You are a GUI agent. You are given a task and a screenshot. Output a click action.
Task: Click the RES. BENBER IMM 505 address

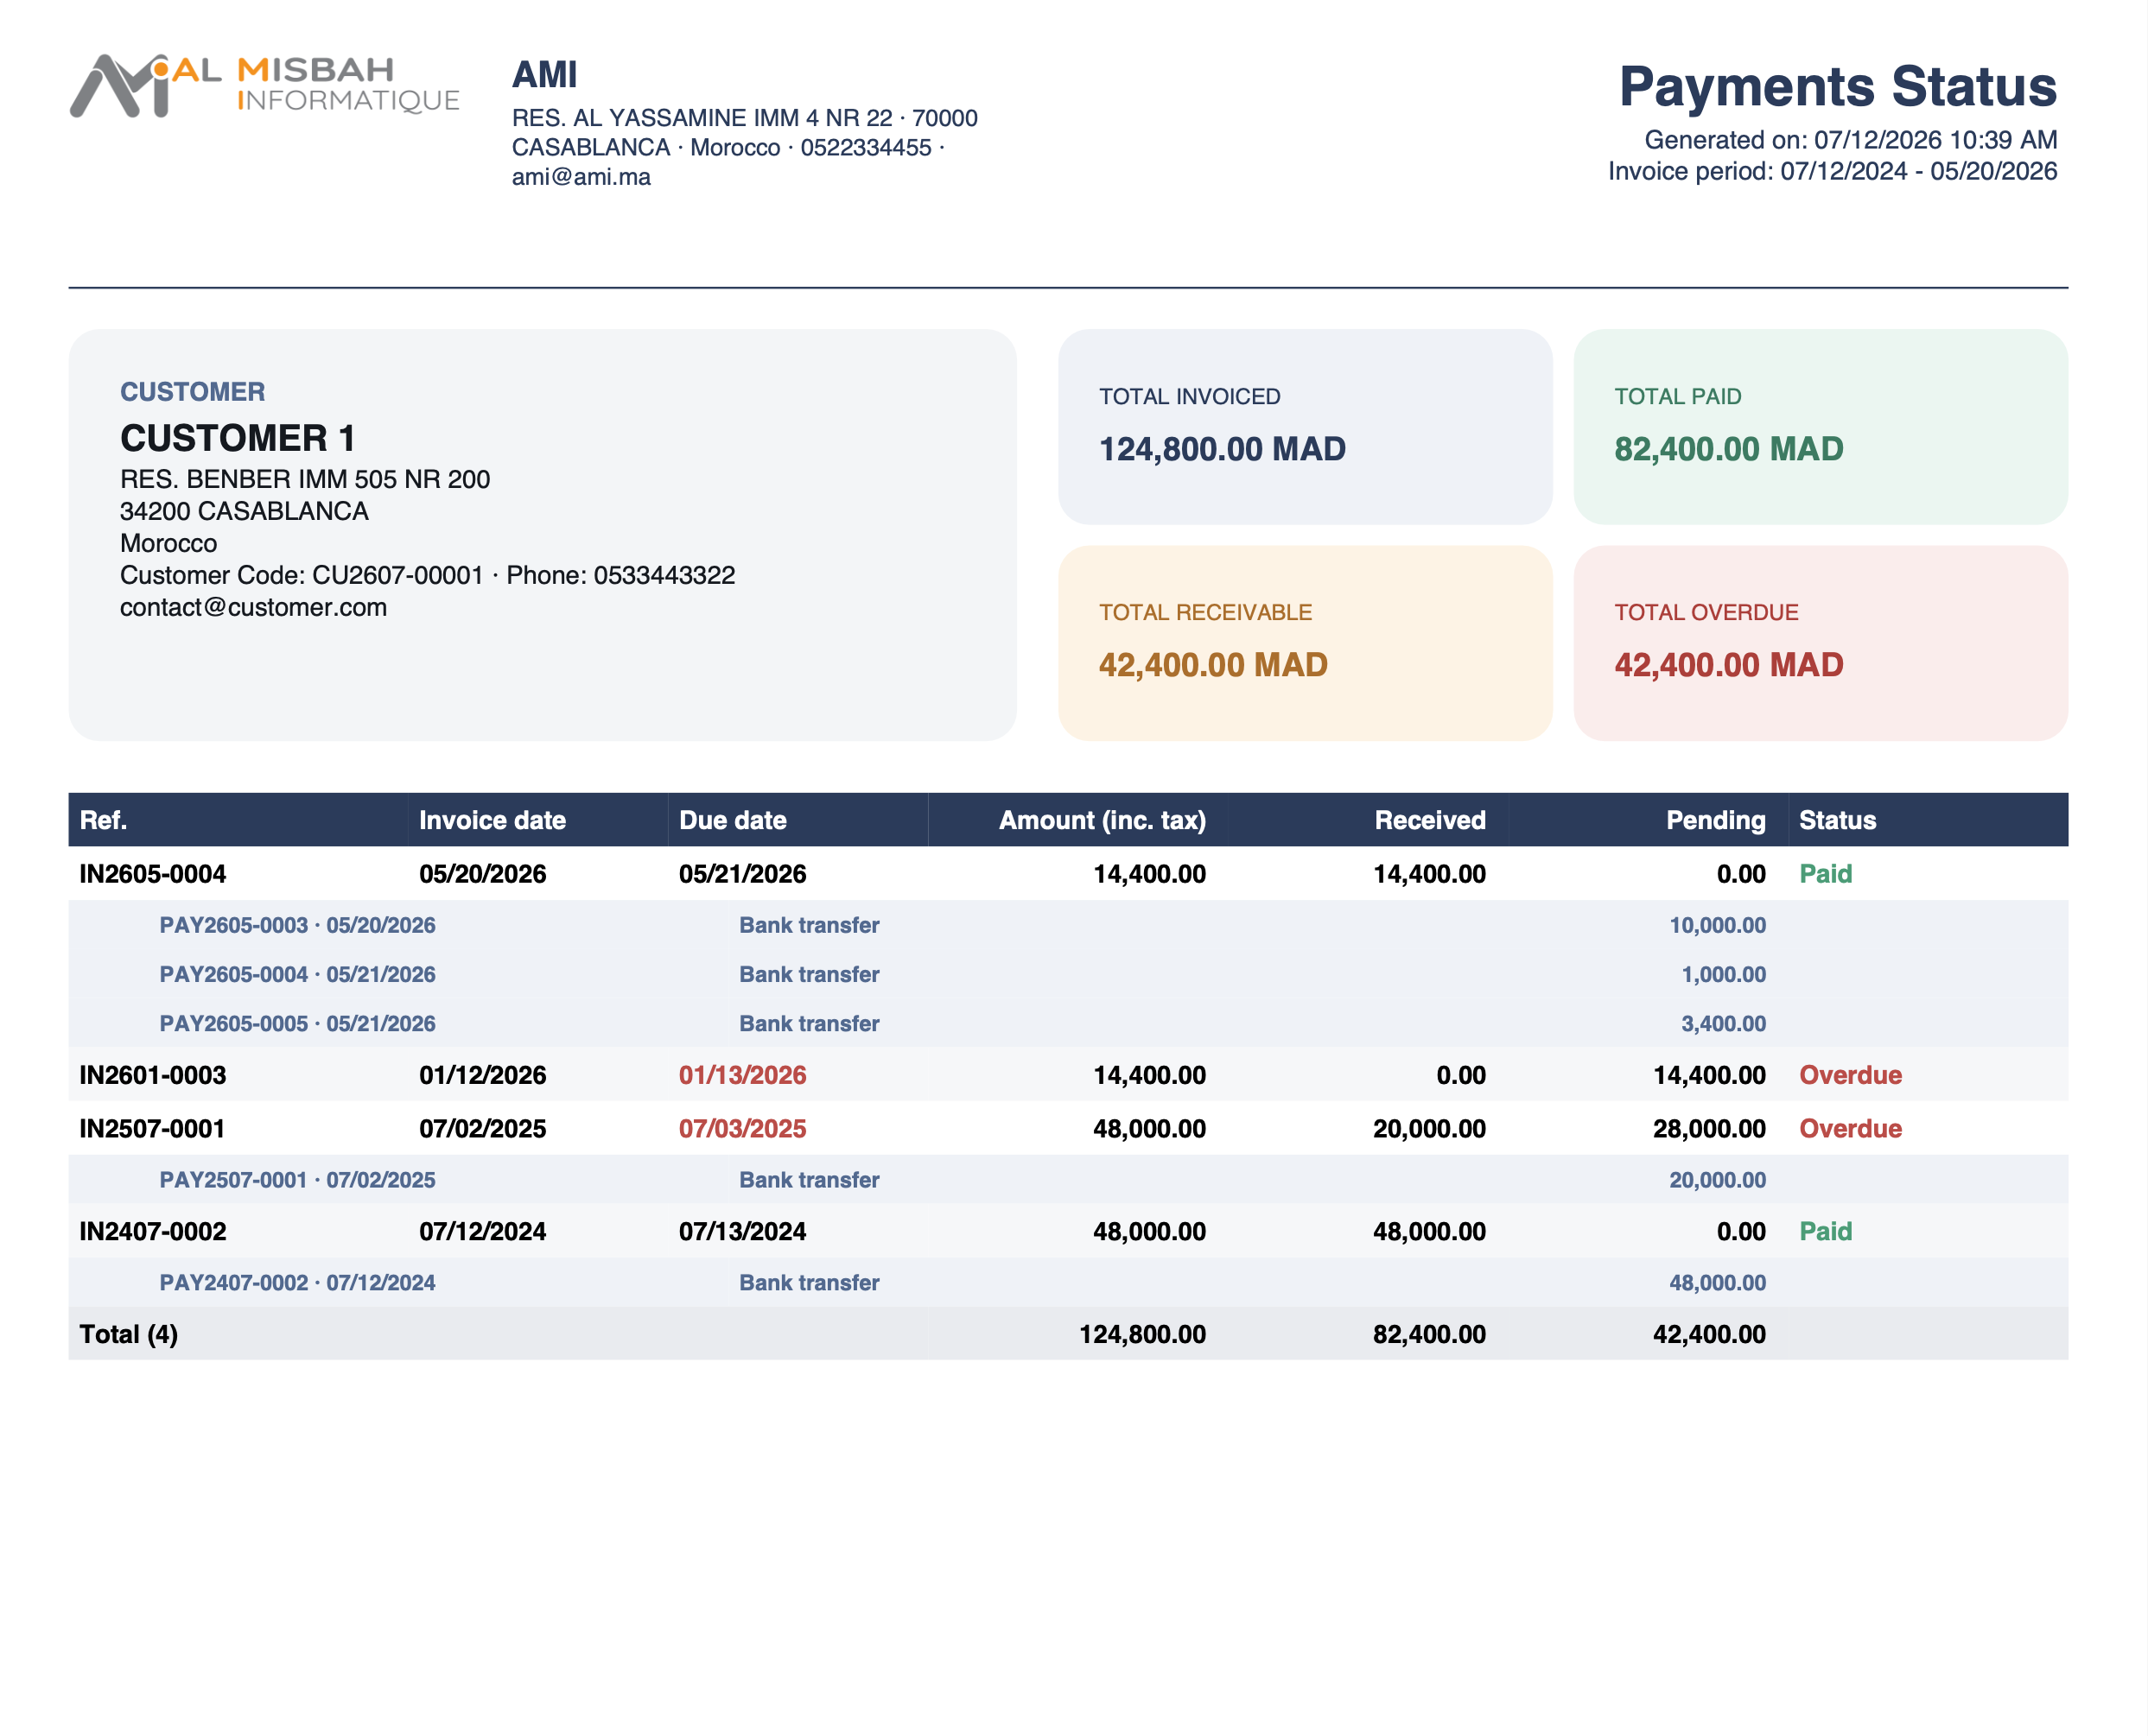[305, 479]
